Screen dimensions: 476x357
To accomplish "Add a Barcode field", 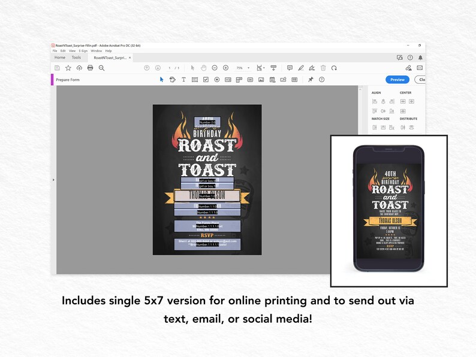I will pos(294,80).
